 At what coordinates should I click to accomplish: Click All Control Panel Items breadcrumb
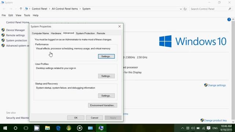[65, 9]
